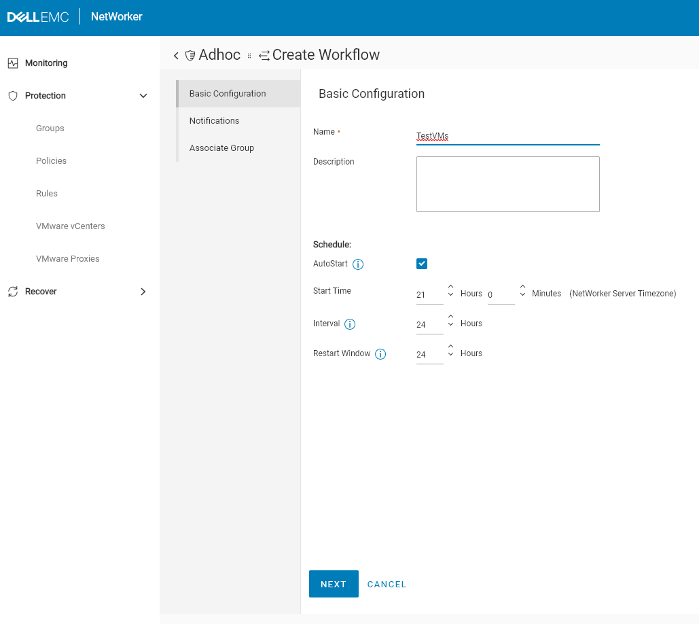
Task: Open Rules under Protection
Action: coord(47,193)
